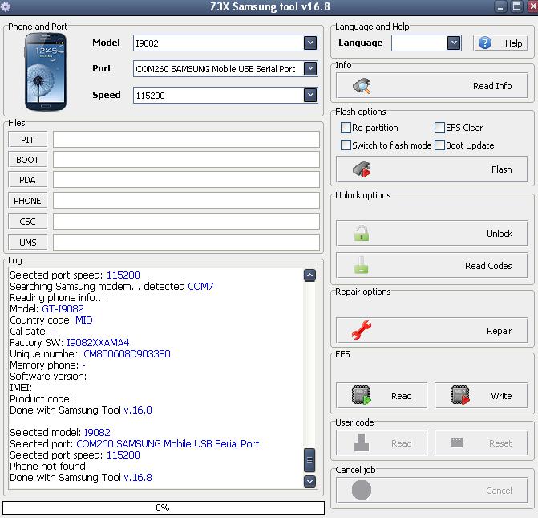The image size is (538, 518).
Task: Click the Read Codes button label
Action: pyautogui.click(x=488, y=266)
